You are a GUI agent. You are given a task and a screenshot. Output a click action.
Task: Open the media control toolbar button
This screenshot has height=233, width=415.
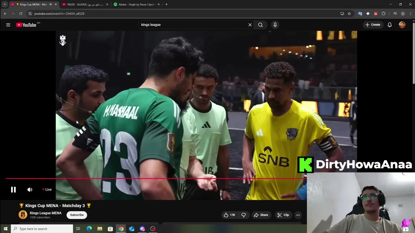(395, 14)
